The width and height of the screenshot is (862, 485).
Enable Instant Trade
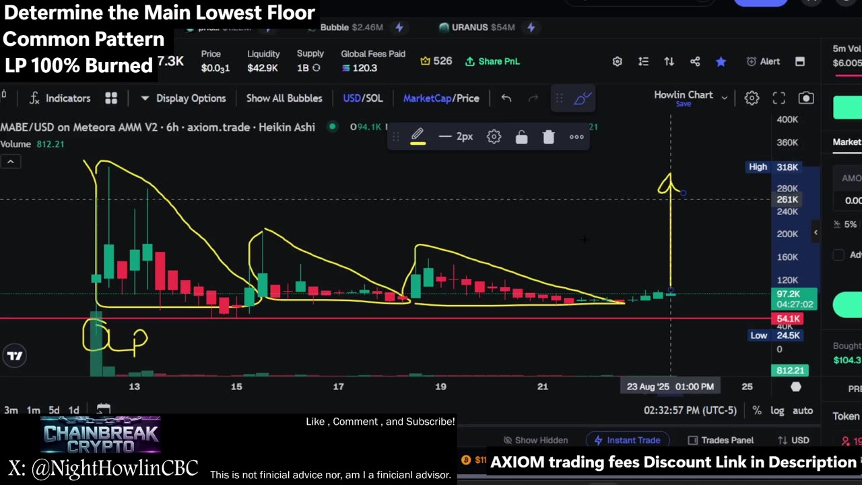tap(626, 441)
